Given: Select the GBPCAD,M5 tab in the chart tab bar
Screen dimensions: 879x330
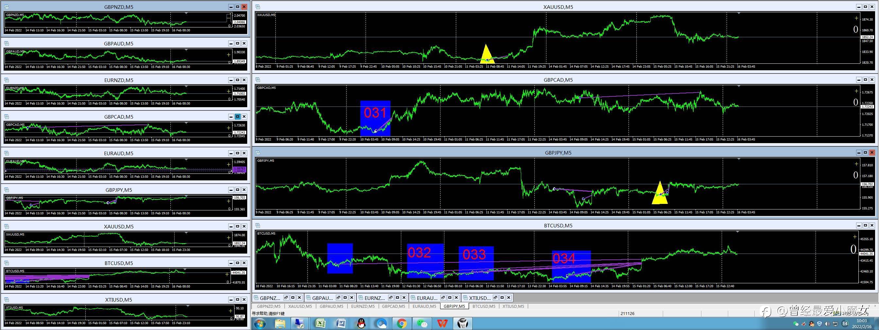Looking at the screenshot, I should click(393, 306).
